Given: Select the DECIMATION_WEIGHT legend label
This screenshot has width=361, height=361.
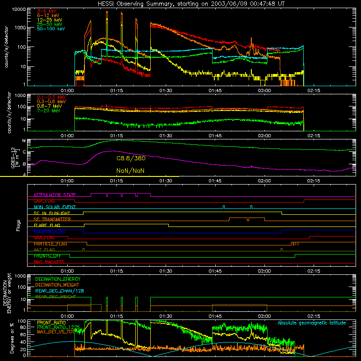Looking at the screenshot, I should pos(57,285).
